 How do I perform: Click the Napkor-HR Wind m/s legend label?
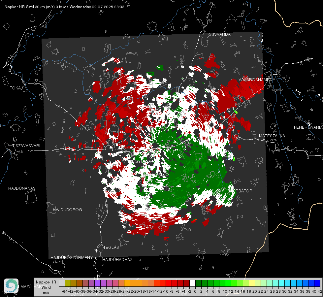pyautogui.click(x=46, y=287)
